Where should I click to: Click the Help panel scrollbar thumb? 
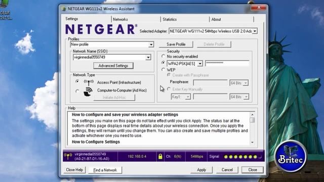[252, 120]
